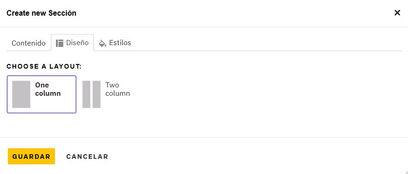Image resolution: width=408 pixels, height=174 pixels.
Task: Click the Create new Sección title
Action: coord(42,13)
